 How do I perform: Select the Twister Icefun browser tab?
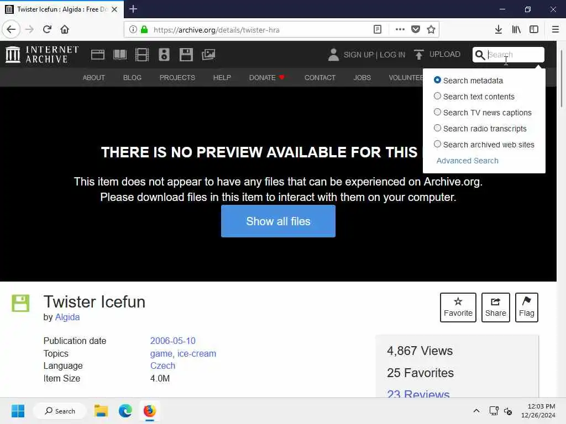pyautogui.click(x=62, y=9)
